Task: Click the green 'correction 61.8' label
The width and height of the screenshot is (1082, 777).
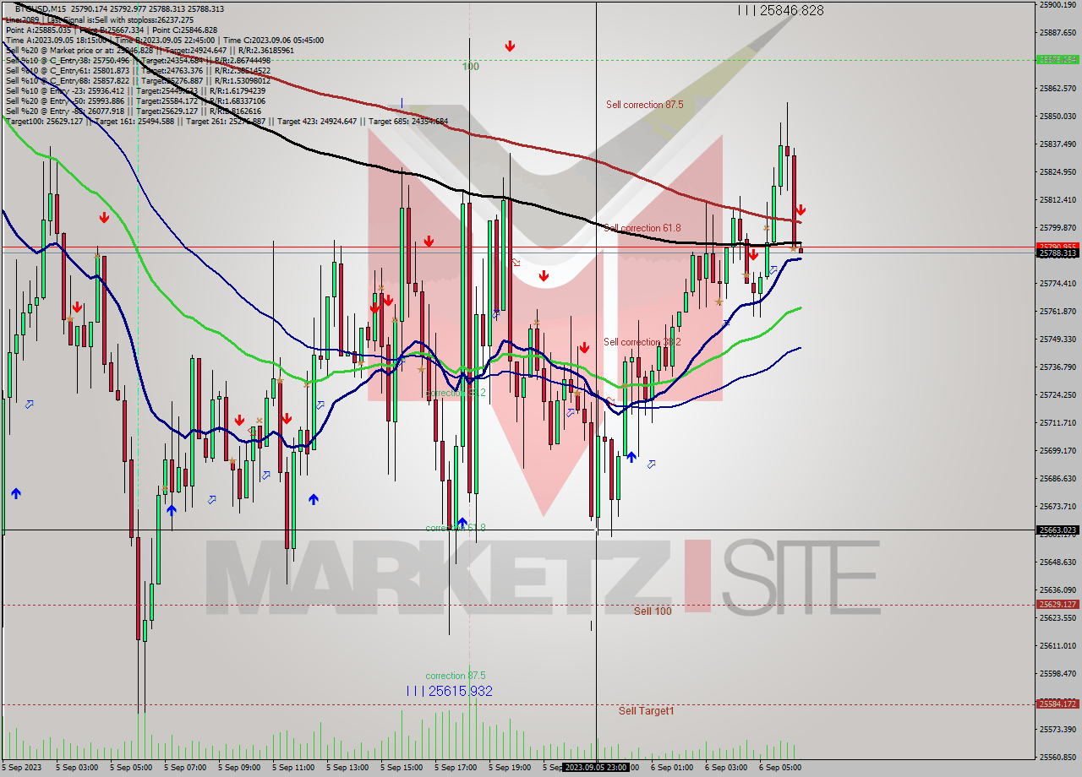Action: pyautogui.click(x=456, y=528)
